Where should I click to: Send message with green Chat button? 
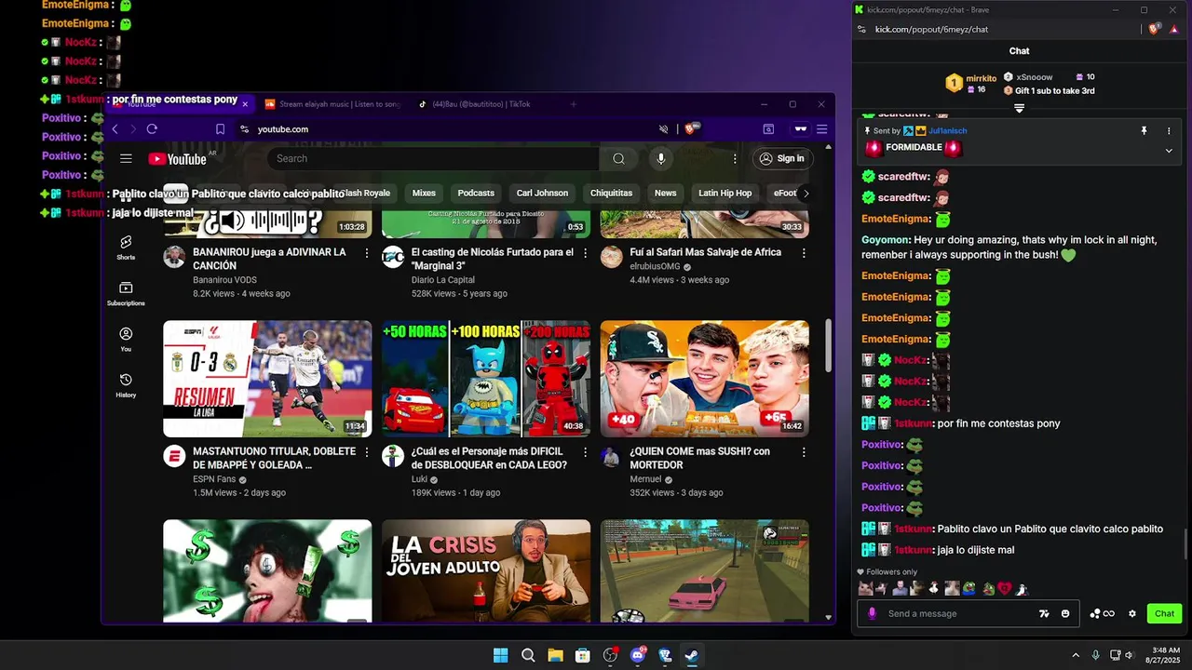[1164, 614]
